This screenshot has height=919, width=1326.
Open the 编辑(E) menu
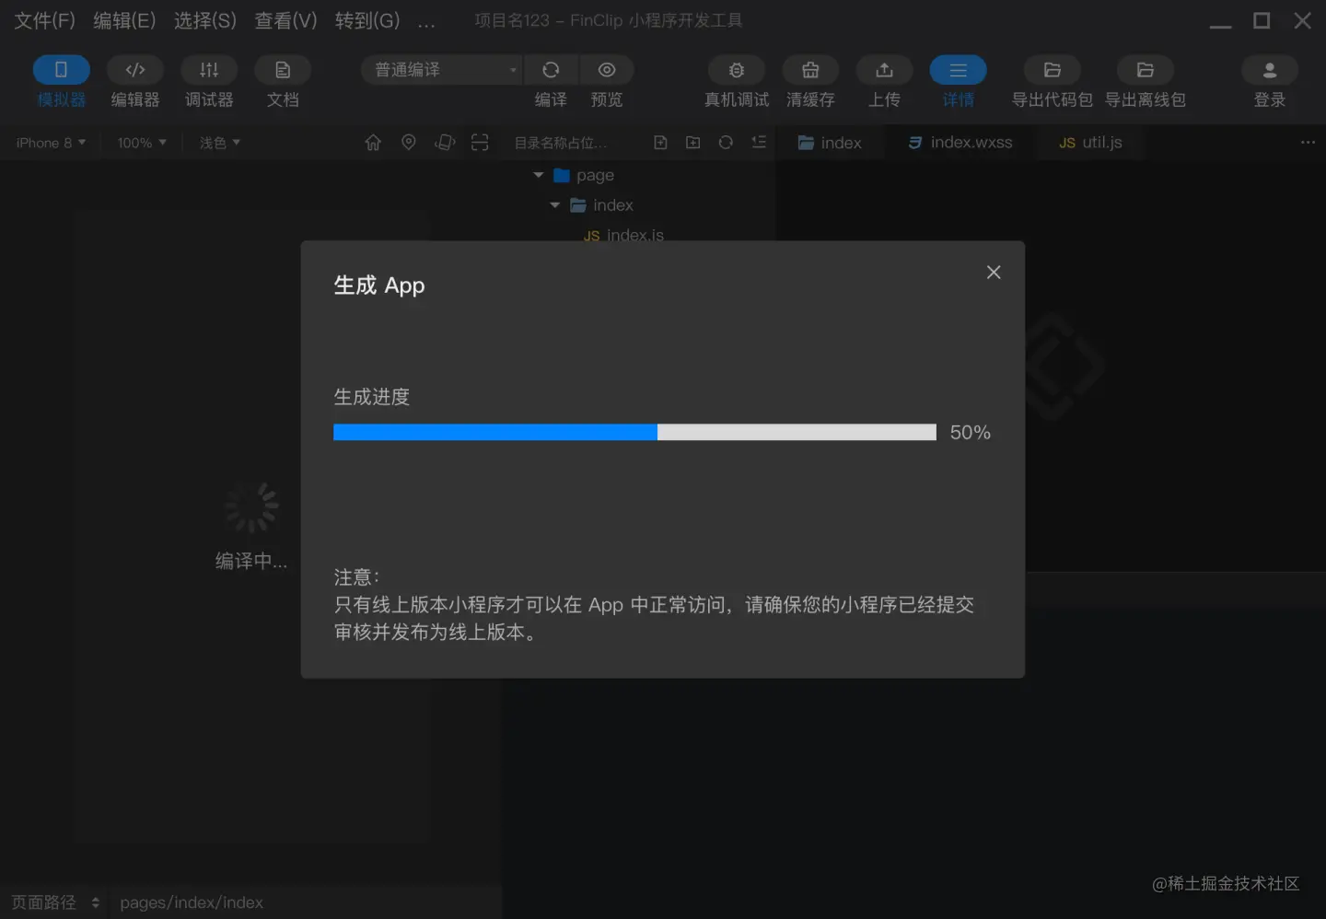pyautogui.click(x=124, y=20)
